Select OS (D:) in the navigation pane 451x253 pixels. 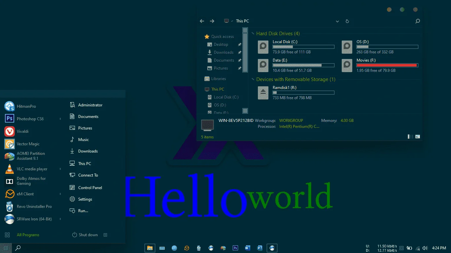click(x=217, y=105)
